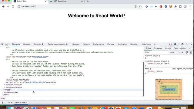
Task: Select the Styles sidebar tab
Action: click(x=148, y=48)
